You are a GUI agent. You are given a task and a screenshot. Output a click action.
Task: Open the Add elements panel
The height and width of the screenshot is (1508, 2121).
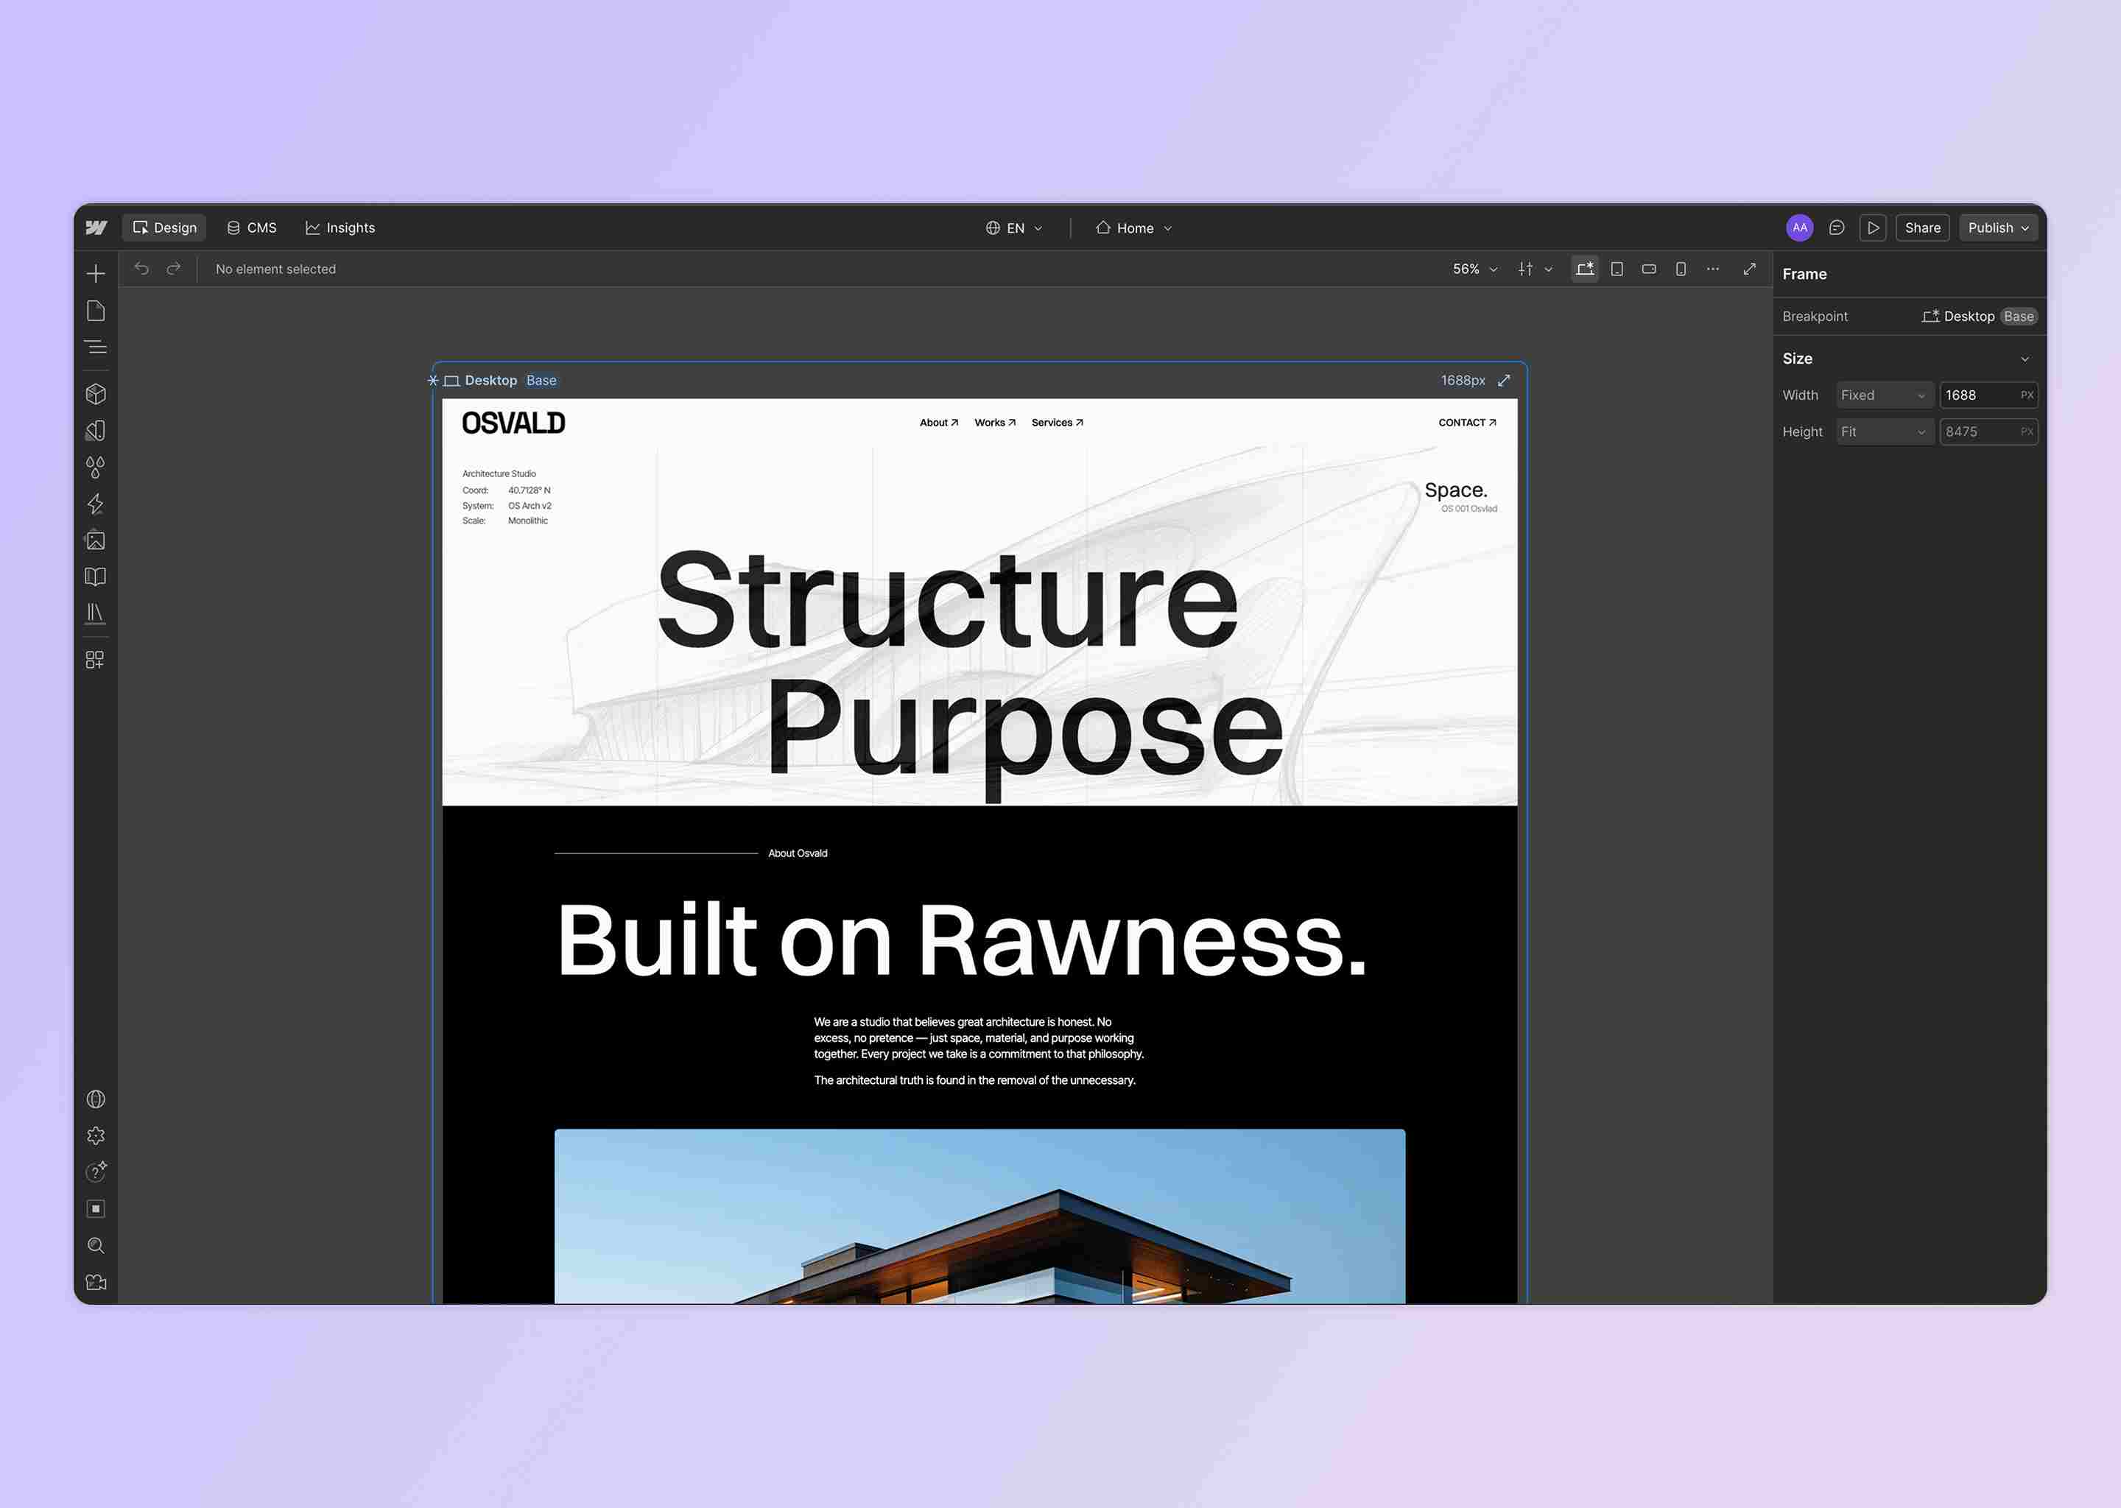click(96, 273)
